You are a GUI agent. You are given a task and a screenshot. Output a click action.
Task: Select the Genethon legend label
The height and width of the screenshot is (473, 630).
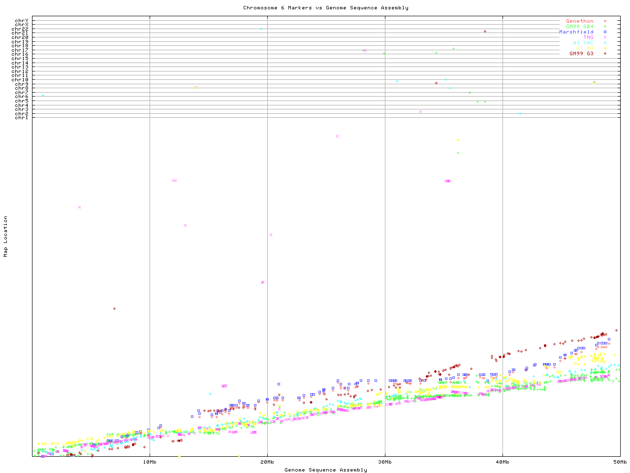(x=579, y=21)
